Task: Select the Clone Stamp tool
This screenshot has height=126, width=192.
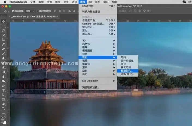Action: point(3,58)
